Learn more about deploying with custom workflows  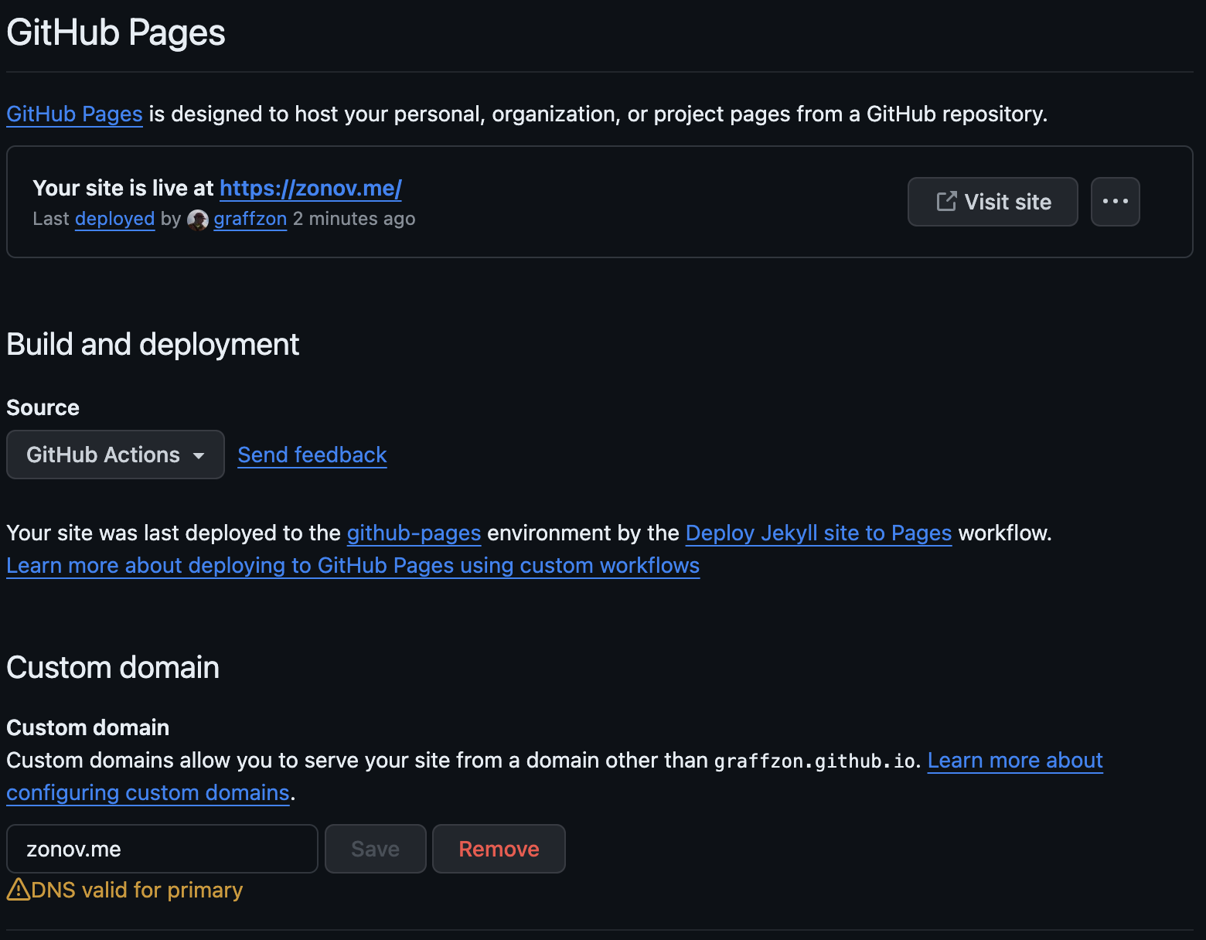pyautogui.click(x=353, y=566)
